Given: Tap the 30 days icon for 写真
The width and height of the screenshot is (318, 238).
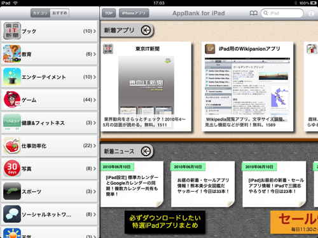Looking at the screenshot, I should click(12, 168).
